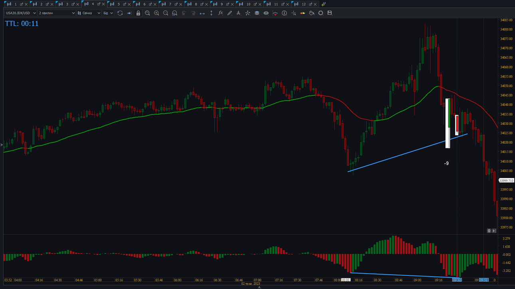Close chart tab 10

coord(260,4)
